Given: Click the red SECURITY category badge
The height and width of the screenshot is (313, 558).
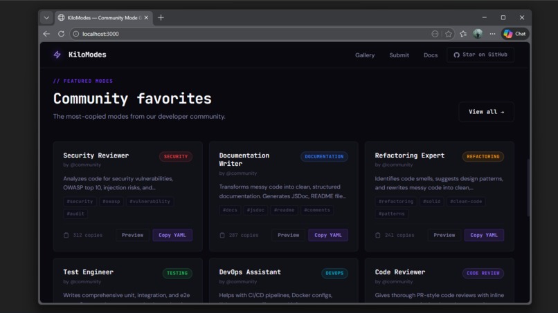Looking at the screenshot, I should coord(176,157).
